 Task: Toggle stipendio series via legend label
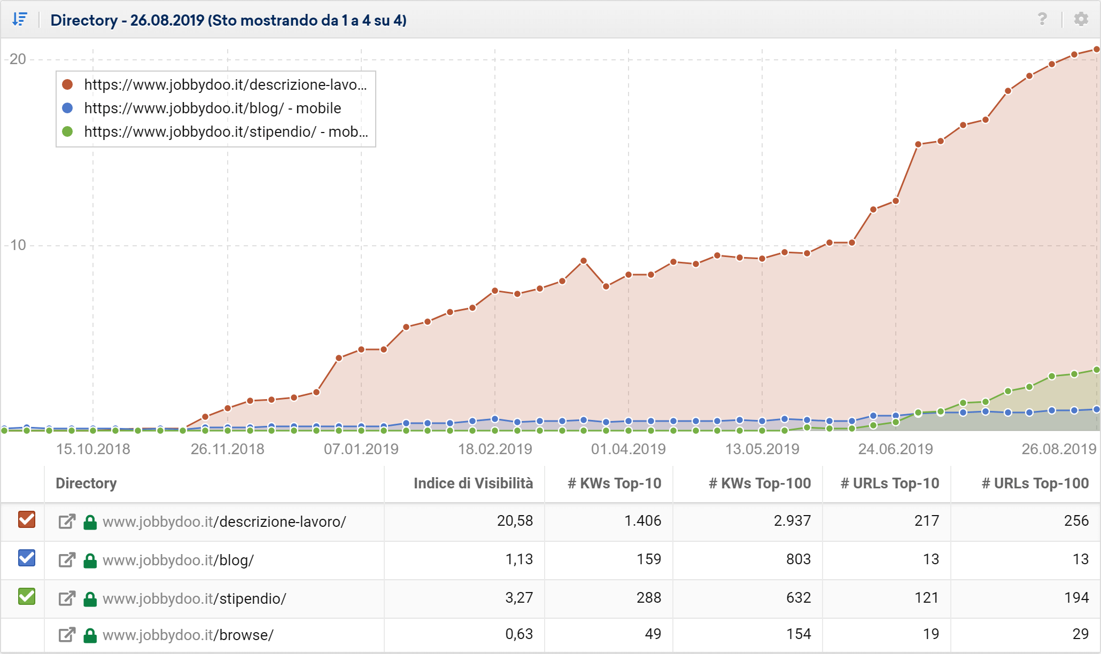226,131
